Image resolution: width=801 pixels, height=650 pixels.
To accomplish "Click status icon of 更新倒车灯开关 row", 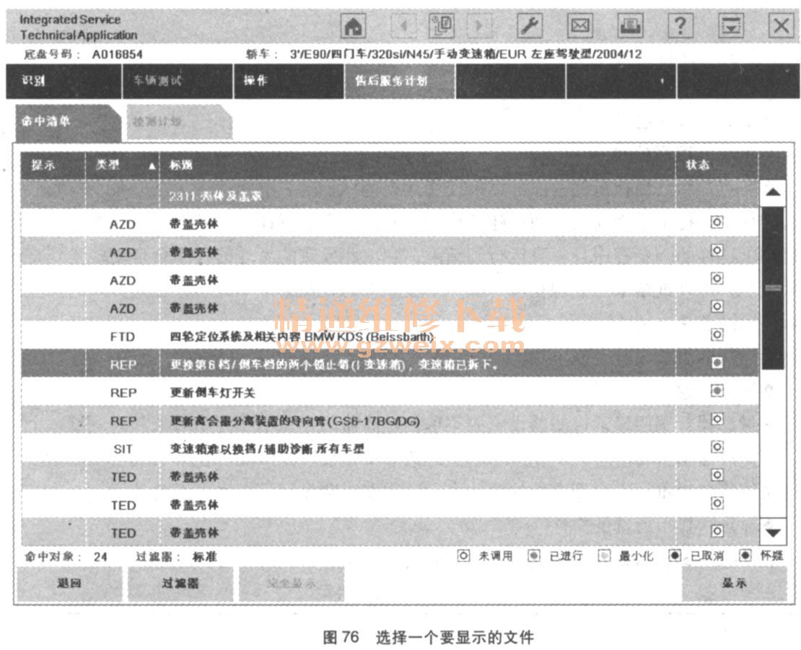I will point(717,391).
